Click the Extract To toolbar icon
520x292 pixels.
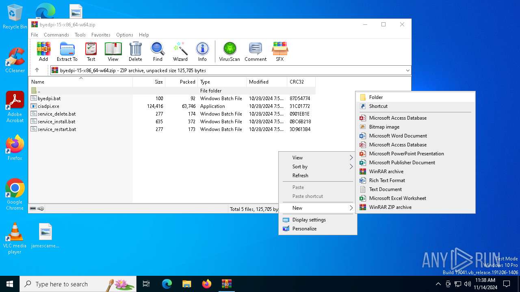coord(67,52)
